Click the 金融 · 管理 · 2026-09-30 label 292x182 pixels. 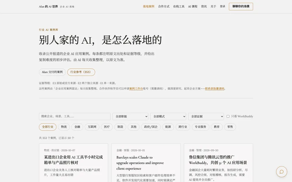click(x=203, y=150)
